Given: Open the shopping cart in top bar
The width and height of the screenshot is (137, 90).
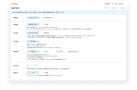Looking at the screenshot, I should [107, 4].
